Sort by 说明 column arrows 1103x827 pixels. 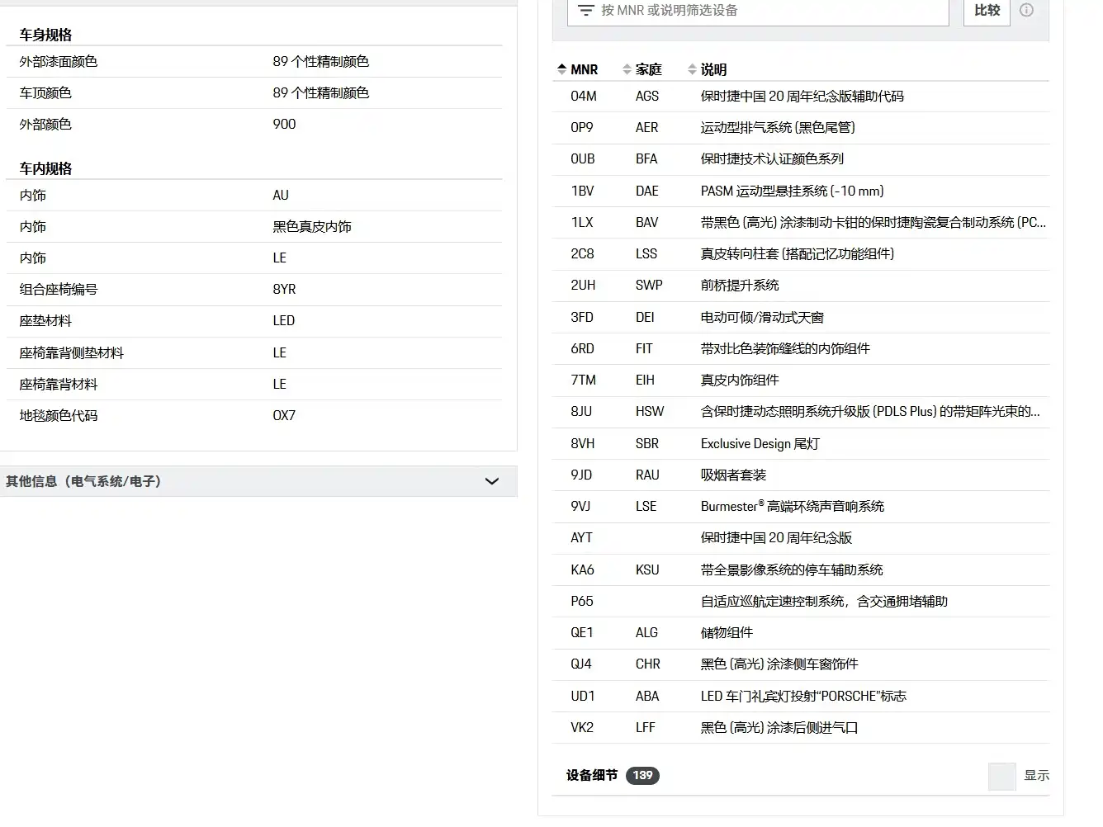tap(692, 69)
